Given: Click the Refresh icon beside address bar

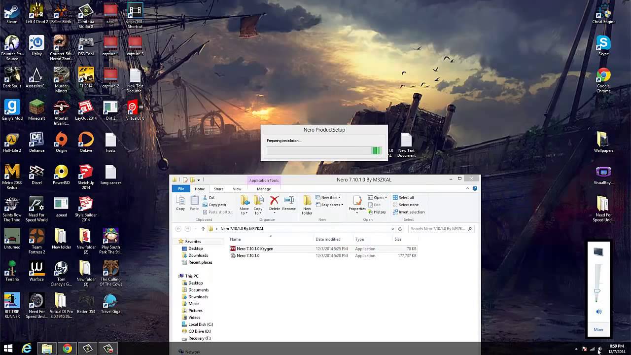Looking at the screenshot, I should [x=400, y=229].
